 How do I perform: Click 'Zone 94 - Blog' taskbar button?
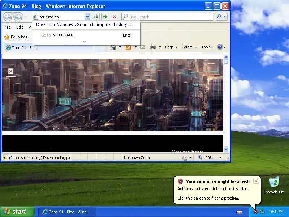click(67, 212)
